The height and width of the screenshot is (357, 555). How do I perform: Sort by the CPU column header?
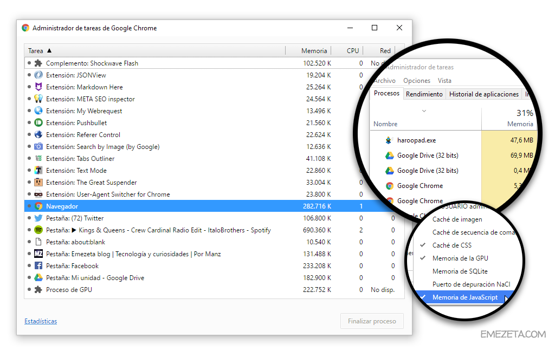347,51
